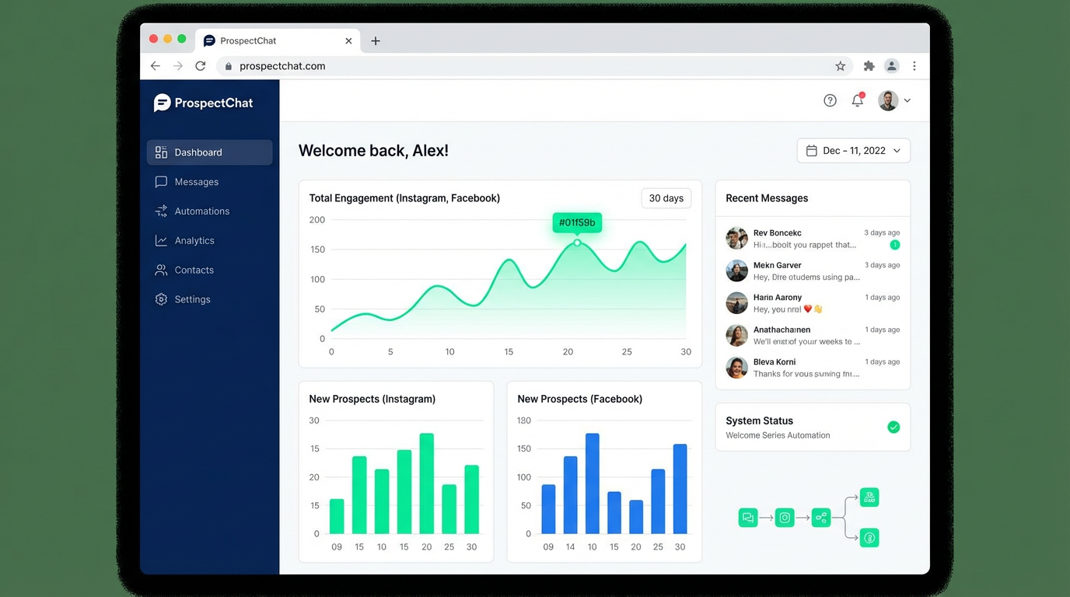Select the #01f59b tooltip on the engagement chart

coord(577,223)
